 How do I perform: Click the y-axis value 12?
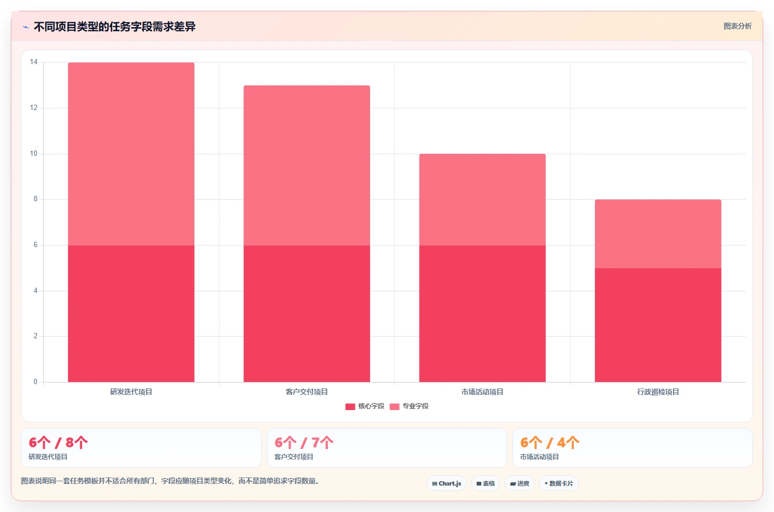click(34, 108)
